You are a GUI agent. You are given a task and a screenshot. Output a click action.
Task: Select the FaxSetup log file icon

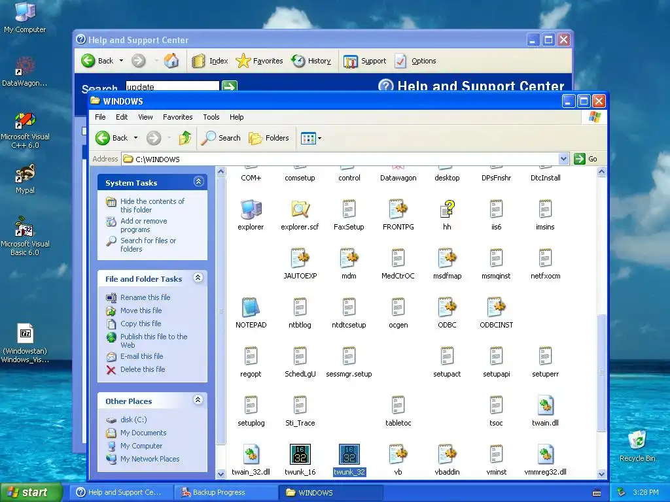[349, 209]
